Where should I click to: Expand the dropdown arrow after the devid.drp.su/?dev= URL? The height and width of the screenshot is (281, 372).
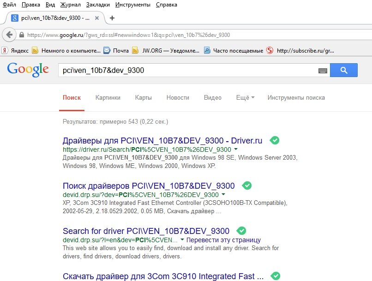tap(223, 194)
